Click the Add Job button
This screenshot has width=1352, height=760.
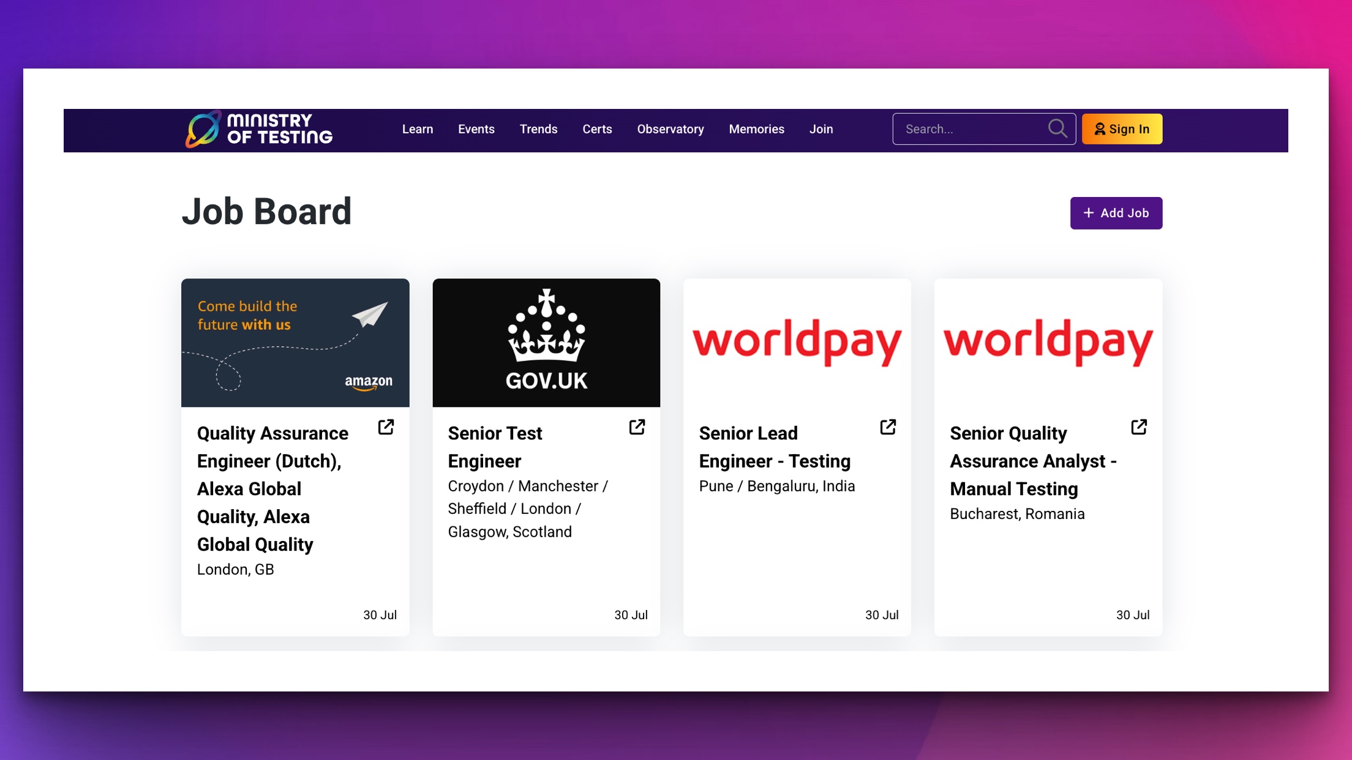pyautogui.click(x=1116, y=213)
